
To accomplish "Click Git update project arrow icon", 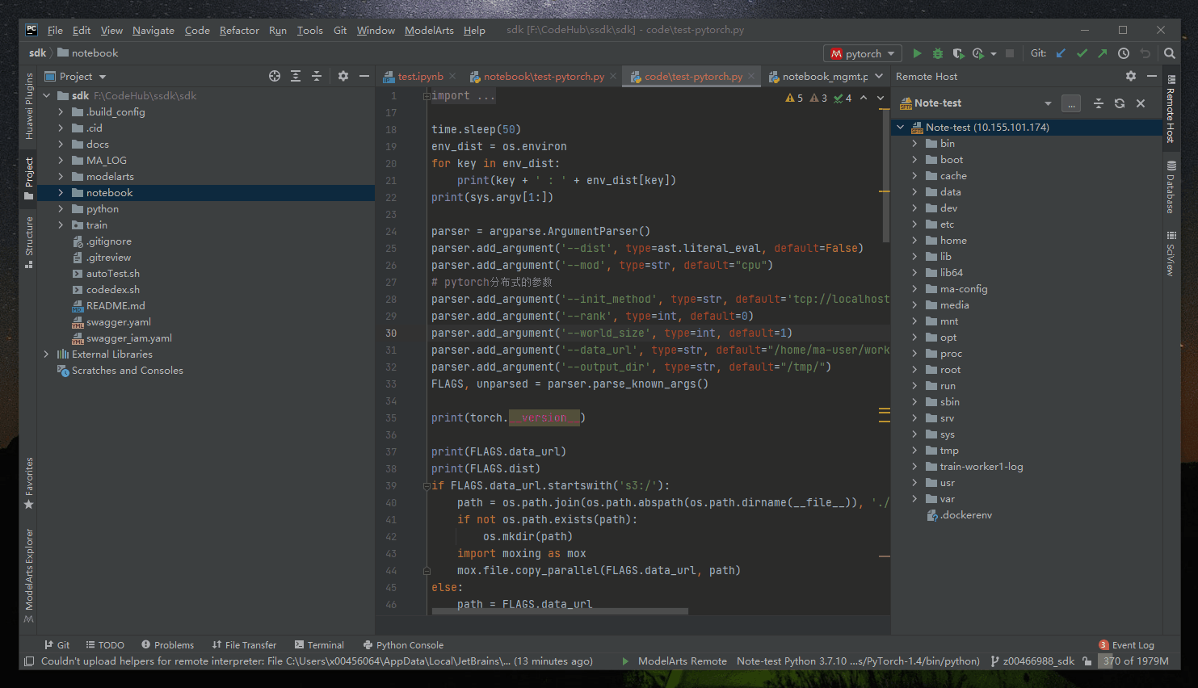I will [x=1061, y=53].
